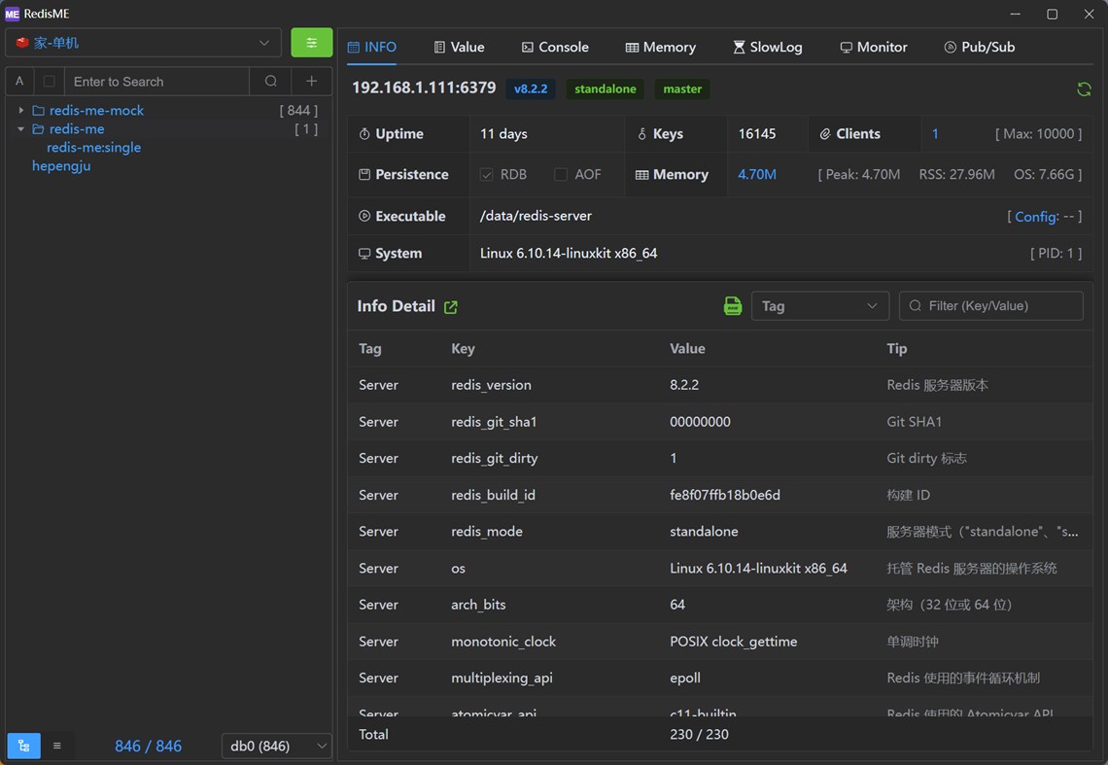Viewport: 1108px width, 765px height.
Task: Click the redis-me-mock folder icon
Action: tap(38, 110)
